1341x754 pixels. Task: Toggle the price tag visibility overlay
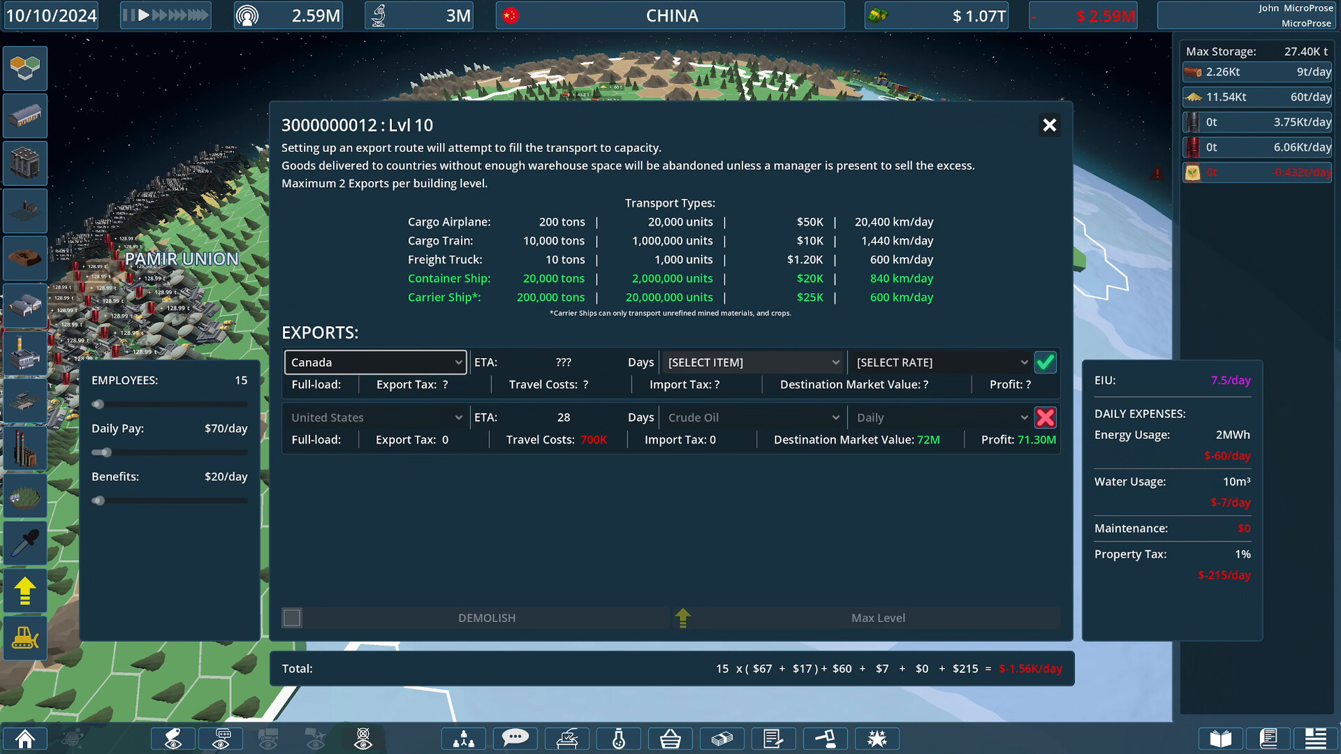(173, 738)
